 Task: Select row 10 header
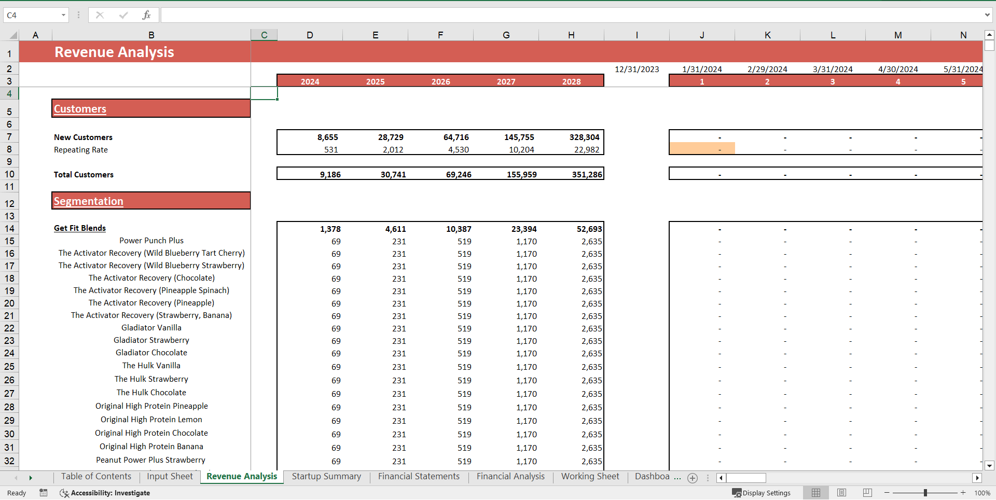point(9,174)
